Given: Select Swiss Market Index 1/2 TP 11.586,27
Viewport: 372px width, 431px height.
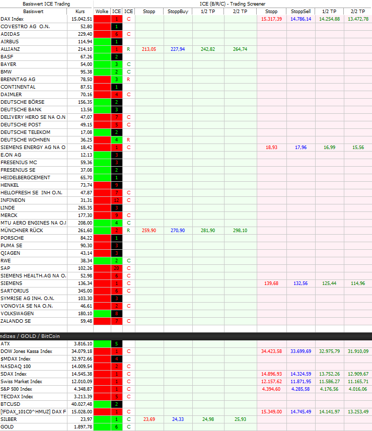Looking at the screenshot, I should pyautogui.click(x=329, y=382).
